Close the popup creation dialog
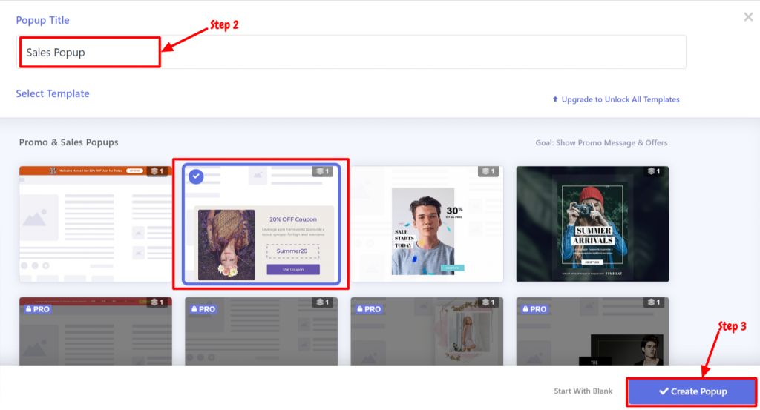 [x=748, y=17]
